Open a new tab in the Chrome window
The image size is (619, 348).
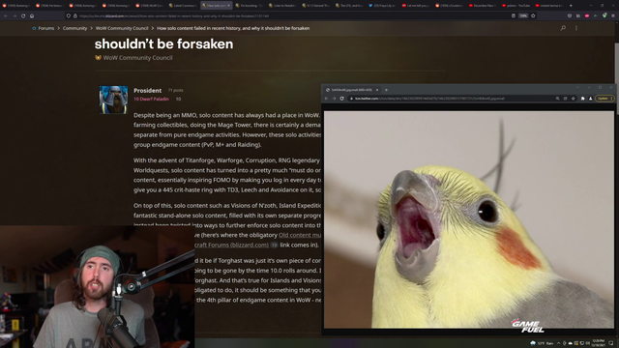tap(386, 90)
